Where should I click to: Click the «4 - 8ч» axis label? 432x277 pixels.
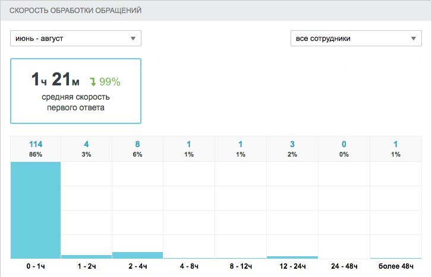tap(189, 268)
